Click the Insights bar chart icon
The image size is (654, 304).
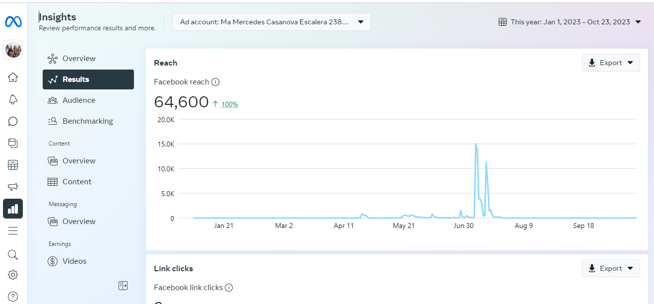pos(13,209)
